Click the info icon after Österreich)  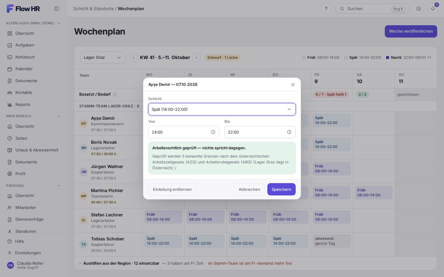click(x=175, y=168)
